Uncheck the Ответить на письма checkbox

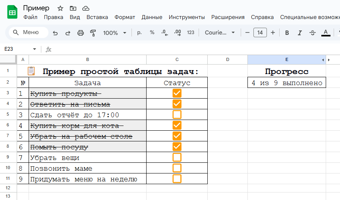coord(177,104)
